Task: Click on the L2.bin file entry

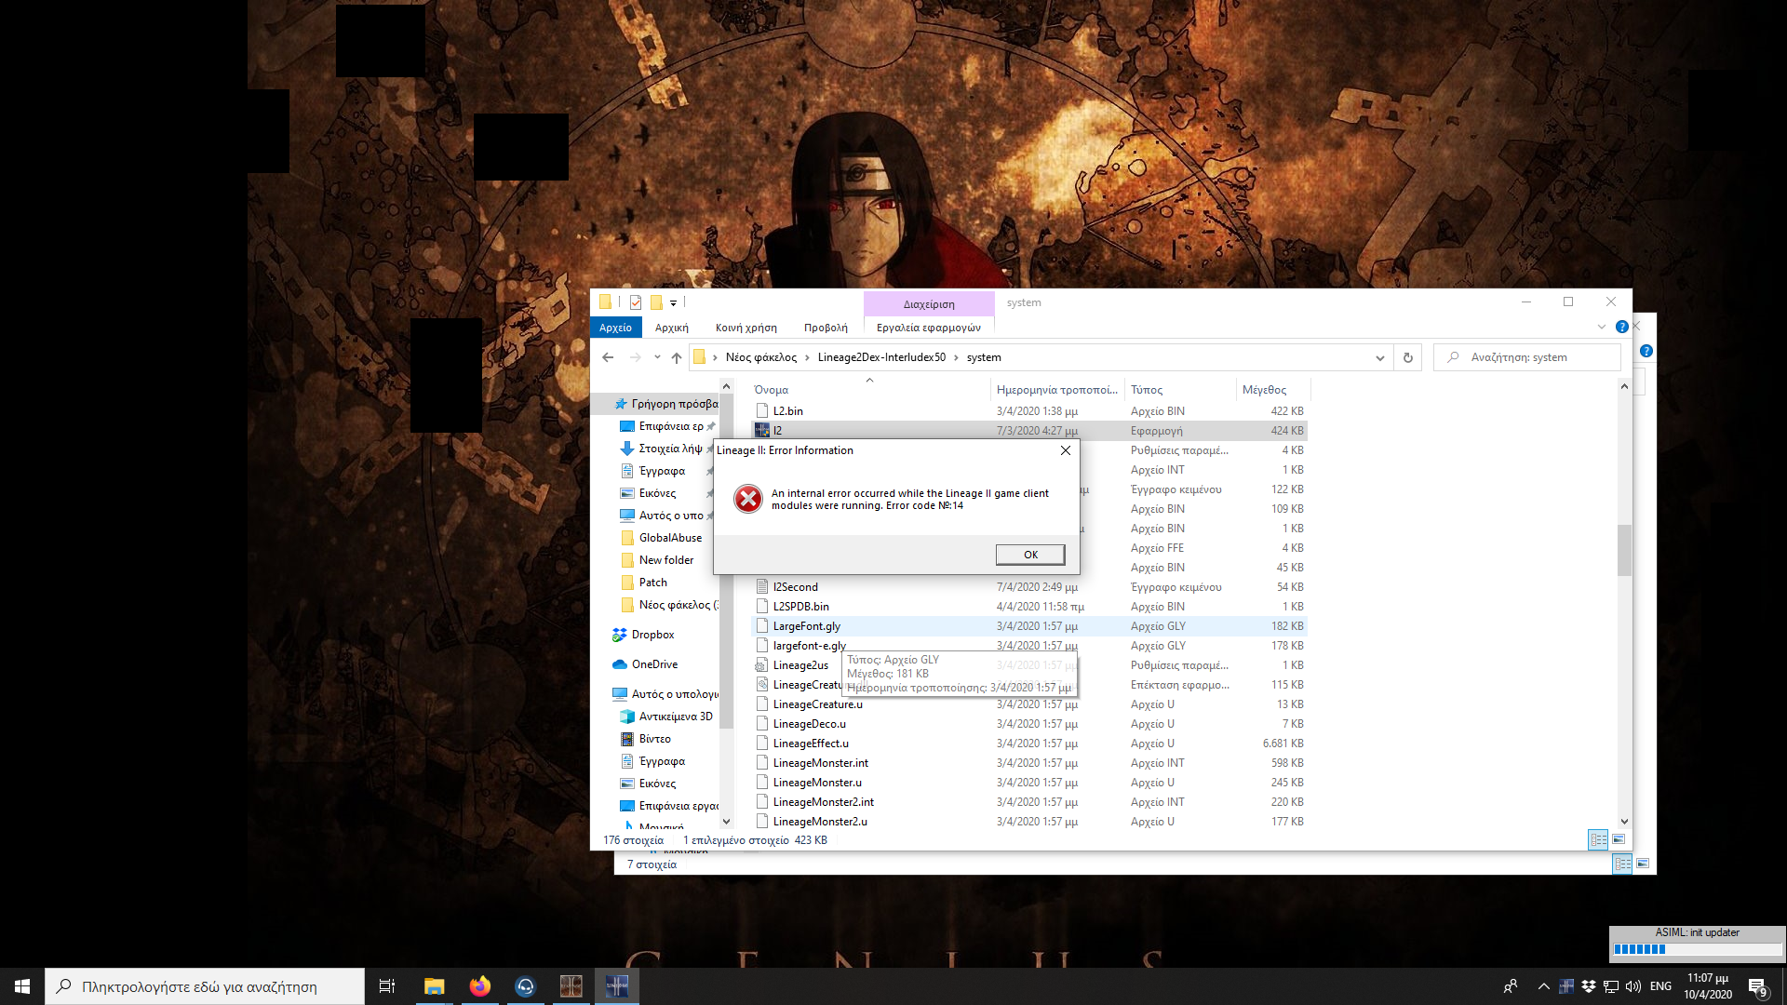Action: (x=786, y=409)
